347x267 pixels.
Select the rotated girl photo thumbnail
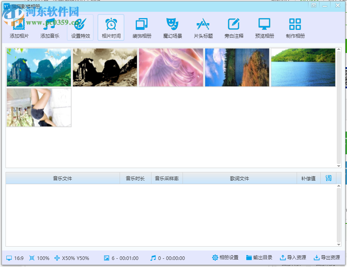tap(39, 108)
